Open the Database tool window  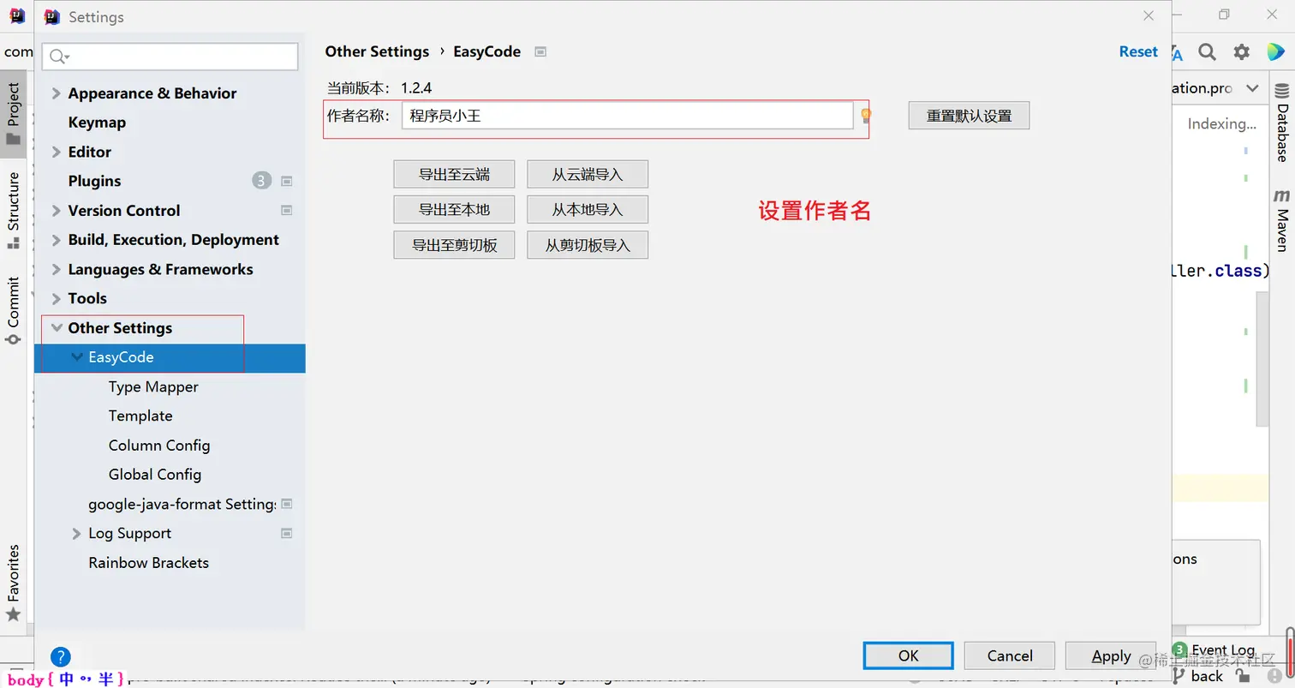point(1282,123)
